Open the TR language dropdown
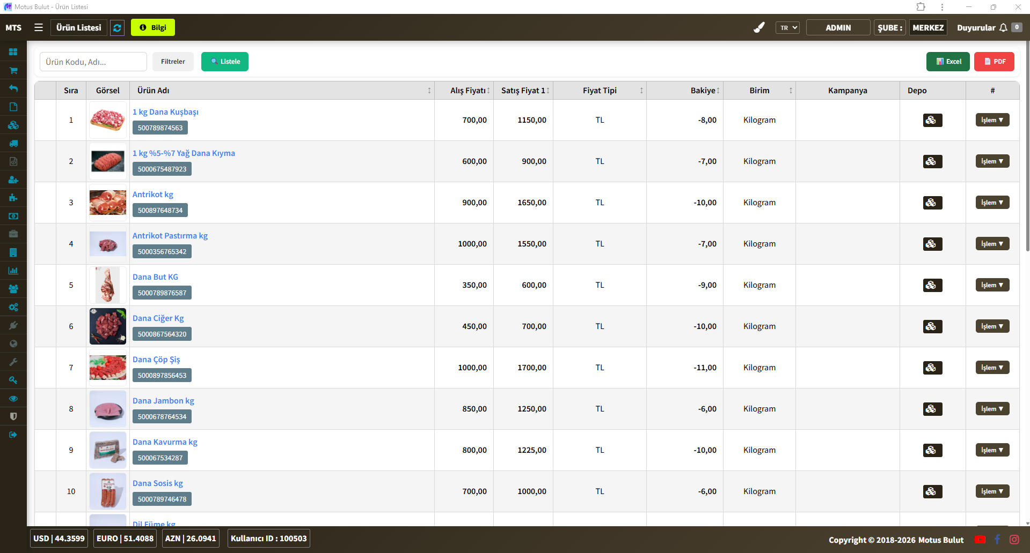This screenshot has height=553, width=1030. tap(787, 27)
